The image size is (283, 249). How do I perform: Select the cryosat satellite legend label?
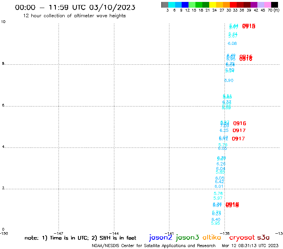pos(242,238)
